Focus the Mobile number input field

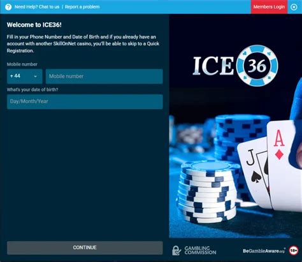(x=104, y=76)
